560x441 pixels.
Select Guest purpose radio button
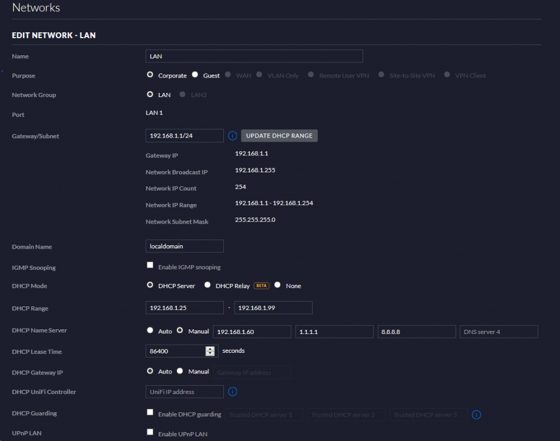click(195, 74)
